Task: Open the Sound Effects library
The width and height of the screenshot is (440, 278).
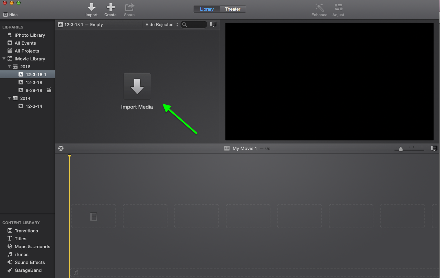Action: tap(30, 262)
